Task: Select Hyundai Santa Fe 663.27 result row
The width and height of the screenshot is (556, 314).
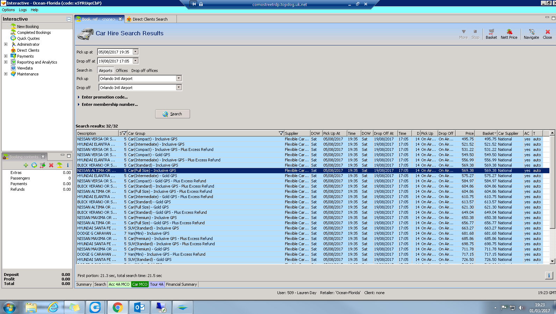Action: click(313, 228)
